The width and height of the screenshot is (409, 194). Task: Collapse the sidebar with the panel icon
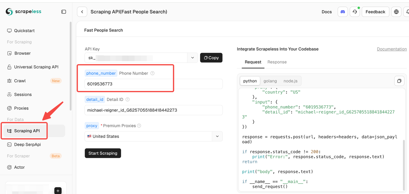[x=64, y=12]
